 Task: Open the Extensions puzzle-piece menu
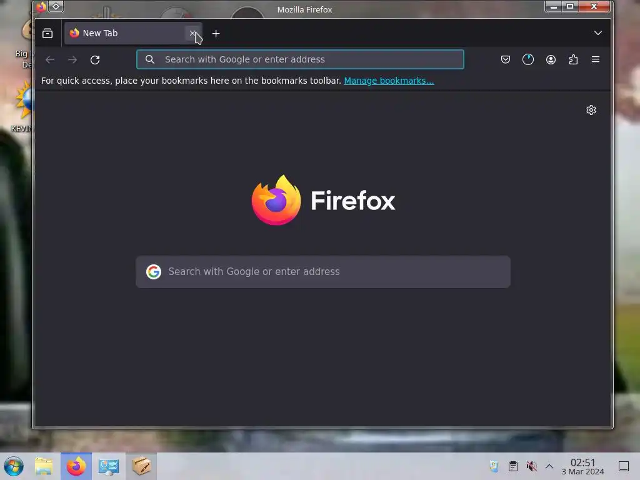[573, 59]
